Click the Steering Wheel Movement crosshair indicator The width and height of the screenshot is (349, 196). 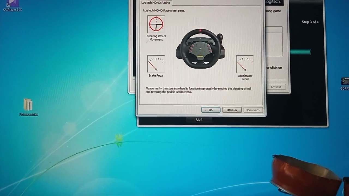pyautogui.click(x=156, y=24)
